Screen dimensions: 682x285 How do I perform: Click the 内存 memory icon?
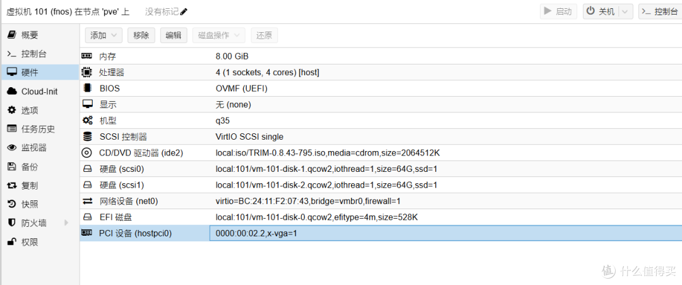[x=87, y=56]
